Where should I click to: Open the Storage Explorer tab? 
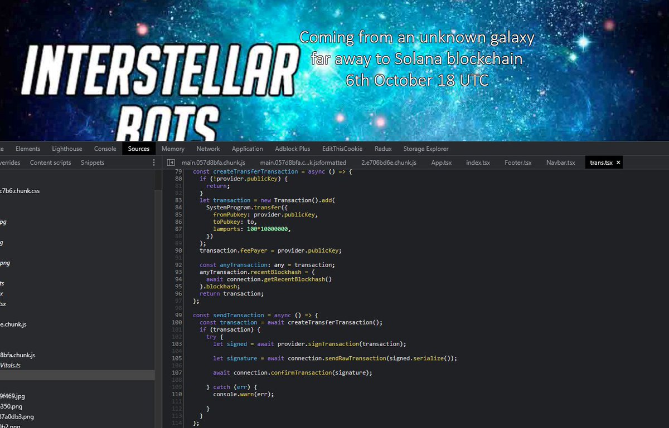[x=426, y=149]
